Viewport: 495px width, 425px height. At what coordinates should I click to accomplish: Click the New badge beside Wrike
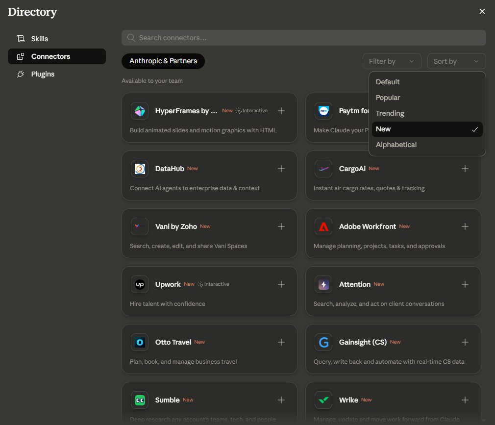[366, 400]
